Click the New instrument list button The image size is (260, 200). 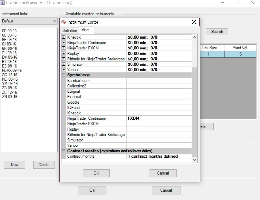14,165
